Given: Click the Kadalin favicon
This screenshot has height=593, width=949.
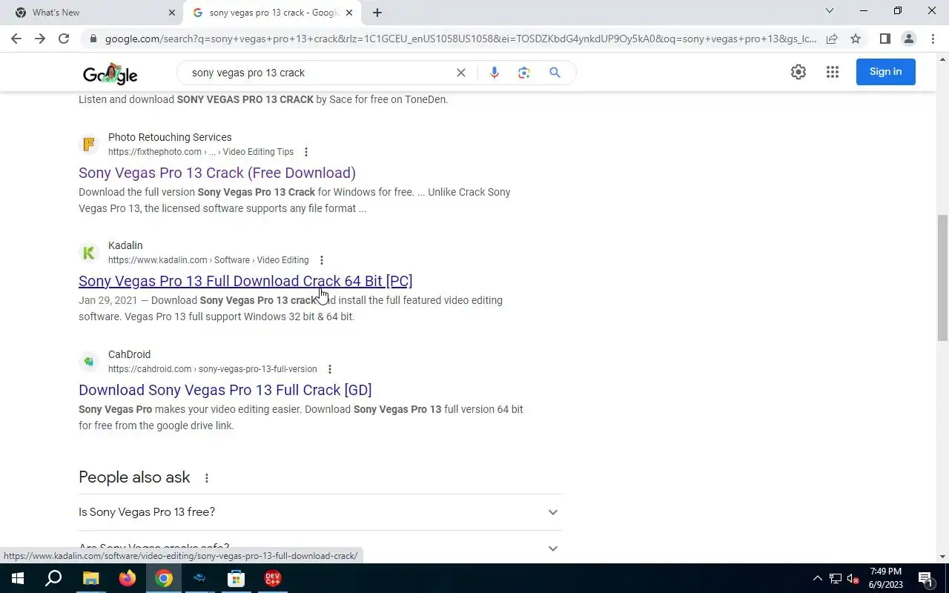Looking at the screenshot, I should [x=89, y=253].
